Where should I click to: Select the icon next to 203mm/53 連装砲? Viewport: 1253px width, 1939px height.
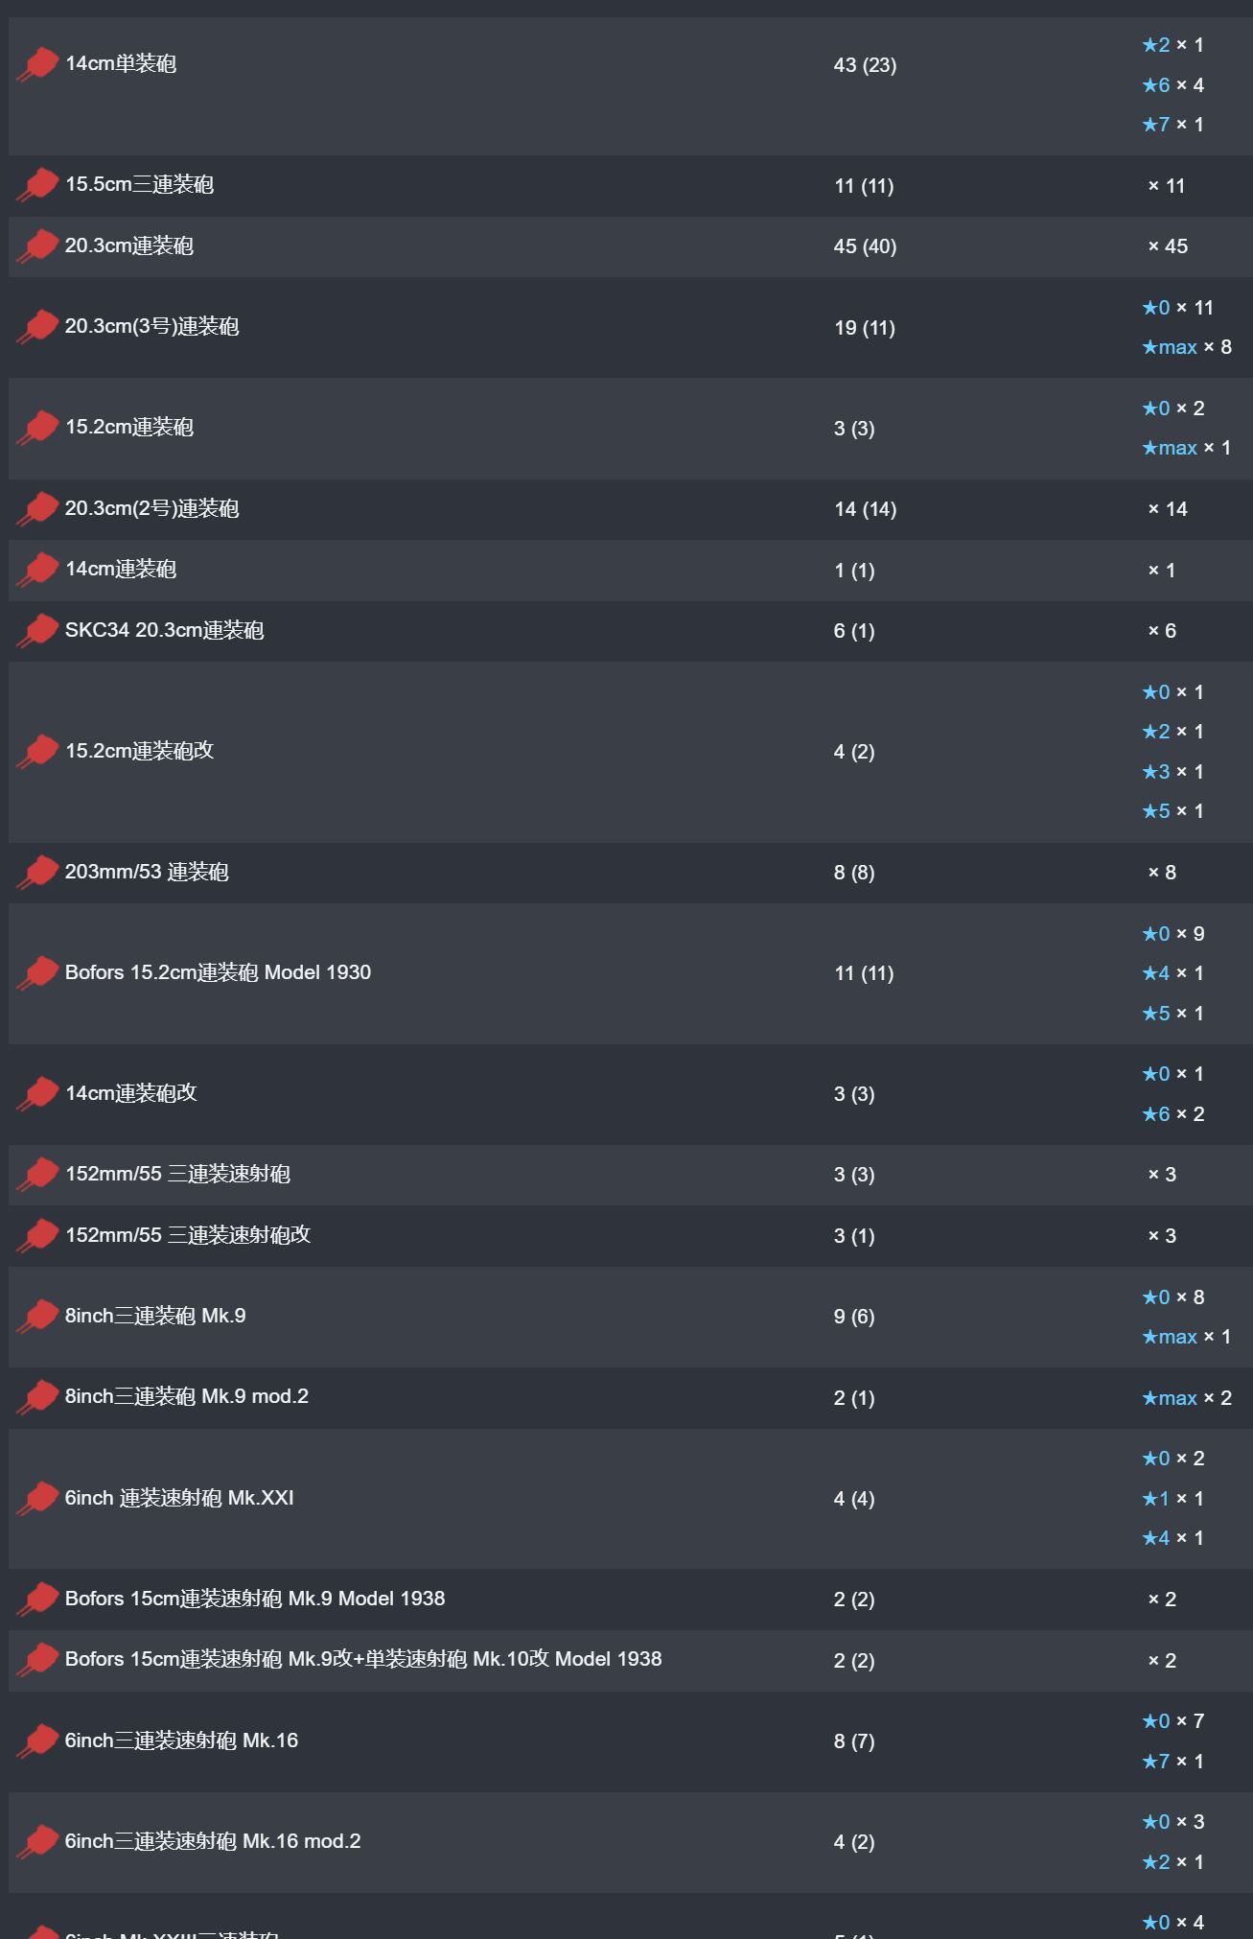(38, 873)
